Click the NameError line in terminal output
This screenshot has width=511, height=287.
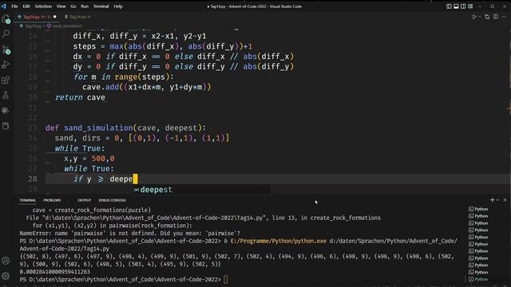coord(129,234)
